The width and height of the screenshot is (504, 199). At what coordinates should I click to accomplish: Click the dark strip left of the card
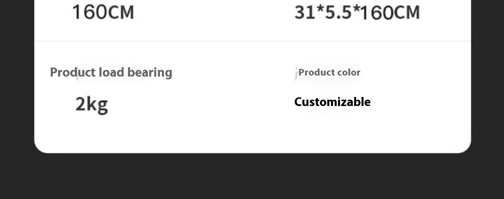[17, 77]
